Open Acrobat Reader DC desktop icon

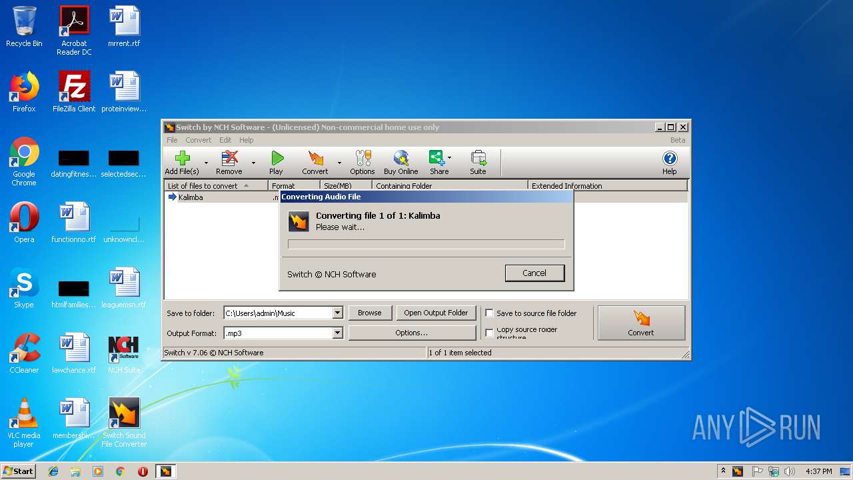click(x=74, y=30)
